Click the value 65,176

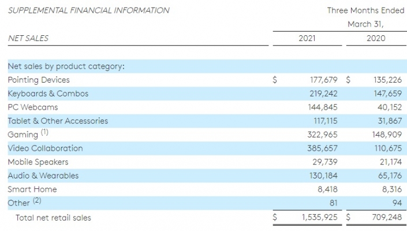point(390,176)
